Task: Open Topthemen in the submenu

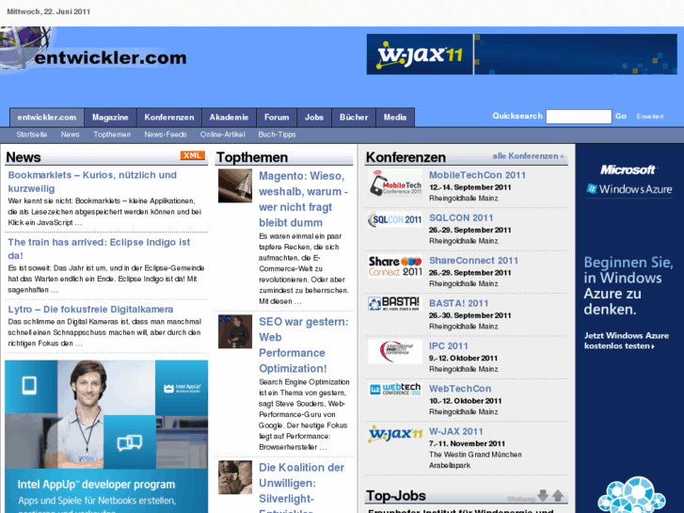Action: (112, 135)
